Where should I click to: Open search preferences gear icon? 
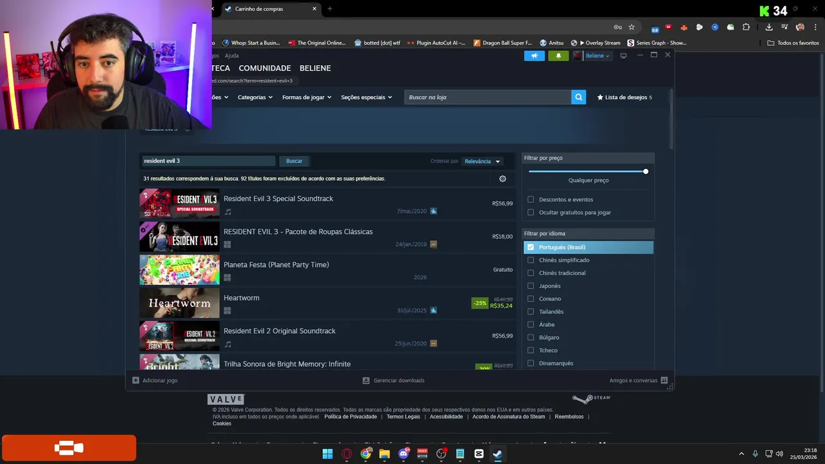click(503, 179)
